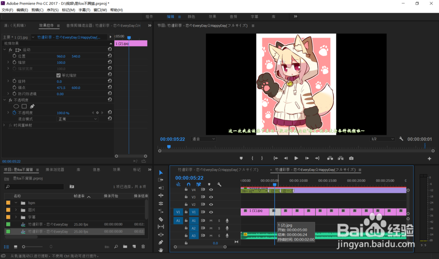The width and height of the screenshot is (439, 259).
Task: Toggle lock on V4 track
Action: (x=186, y=189)
